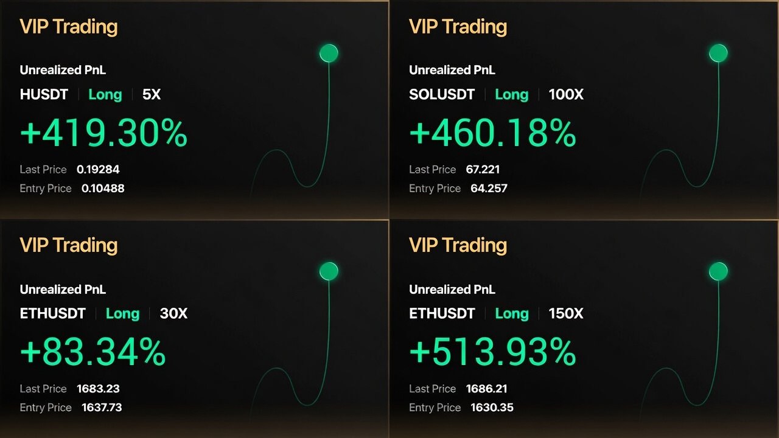Screen dimensions: 779x438
Task: Click the Long tag next to HUSDT
Action: [x=105, y=94]
